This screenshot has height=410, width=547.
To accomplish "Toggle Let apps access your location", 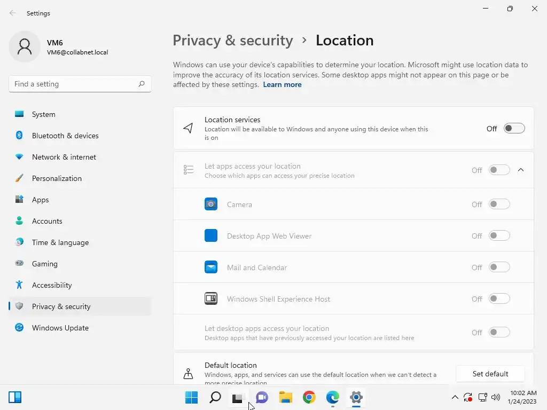I will (x=499, y=170).
